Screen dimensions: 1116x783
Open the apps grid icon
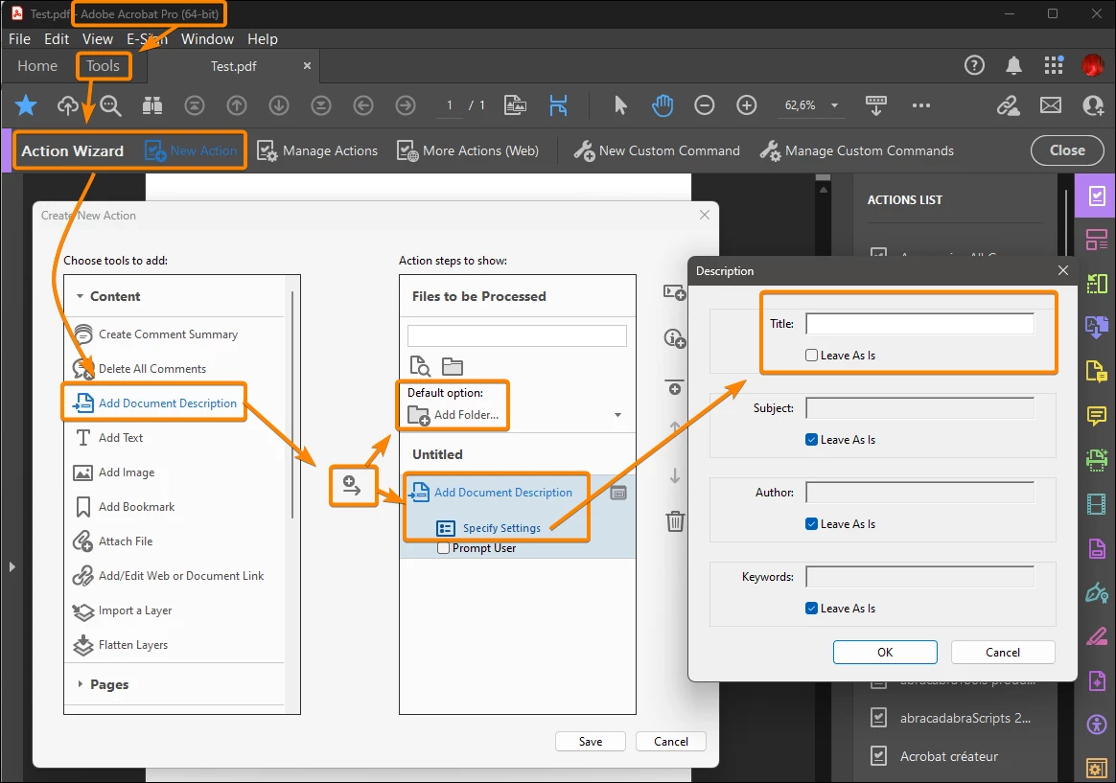pyautogui.click(x=1054, y=65)
